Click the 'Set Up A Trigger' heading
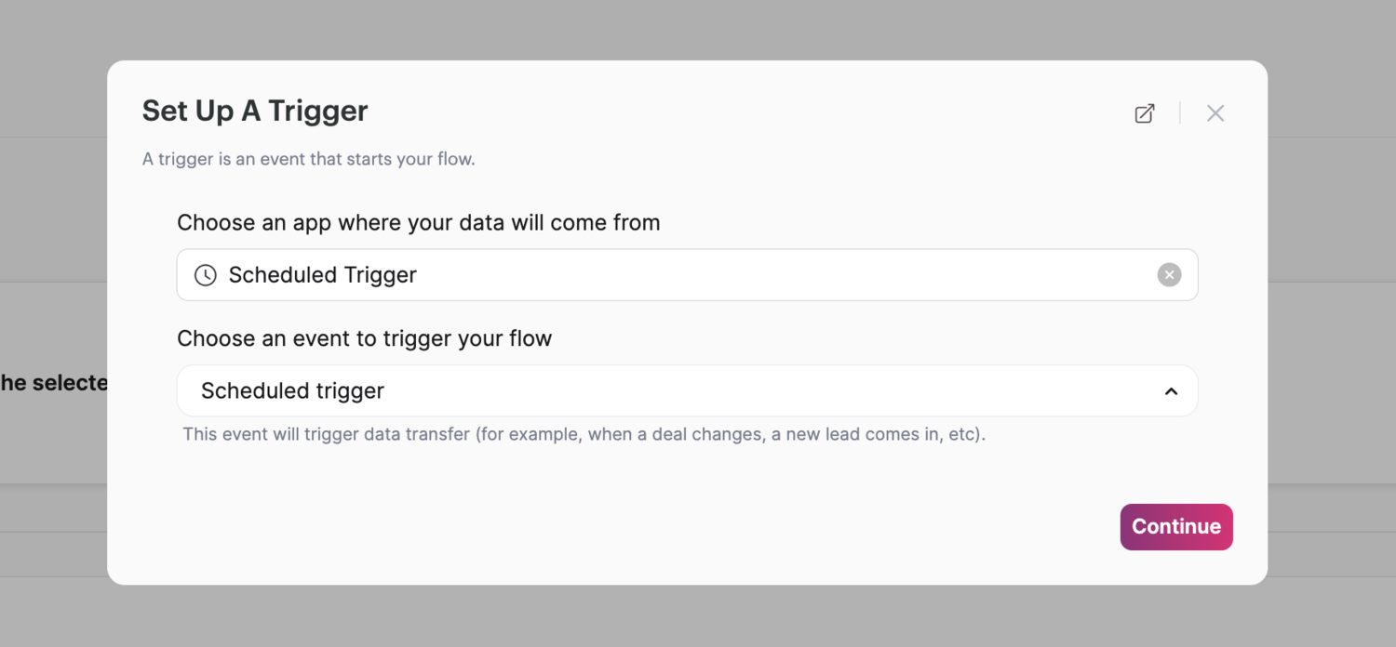The image size is (1396, 647). 255,111
